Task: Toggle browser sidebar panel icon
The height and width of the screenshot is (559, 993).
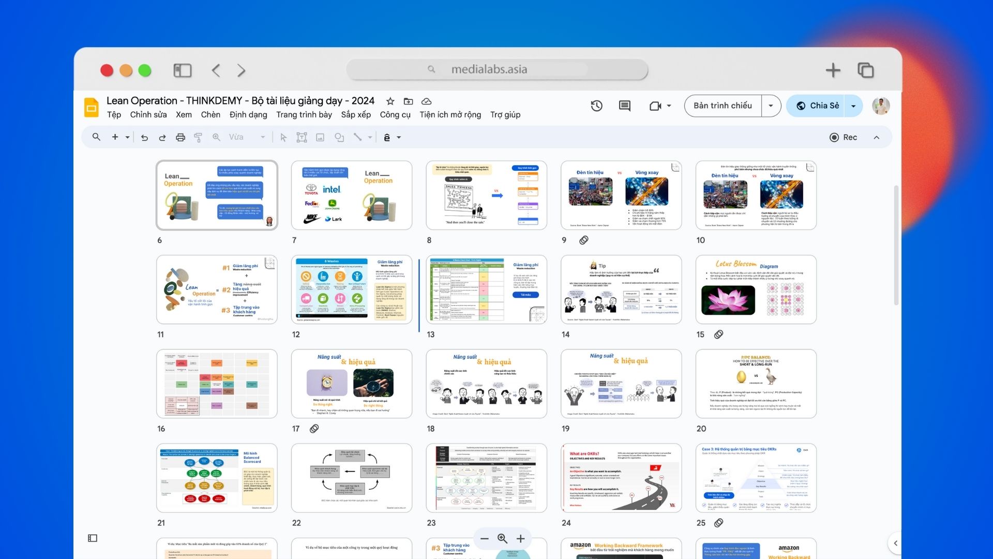Action: [182, 70]
